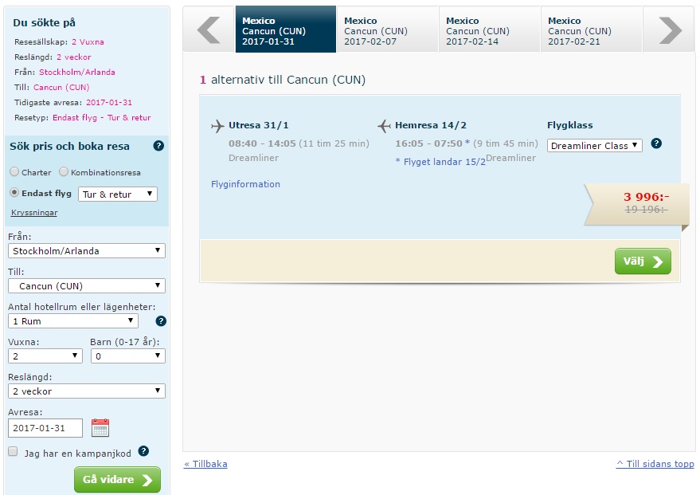Open the Flygklass Dreamliner Class dropdown

595,146
